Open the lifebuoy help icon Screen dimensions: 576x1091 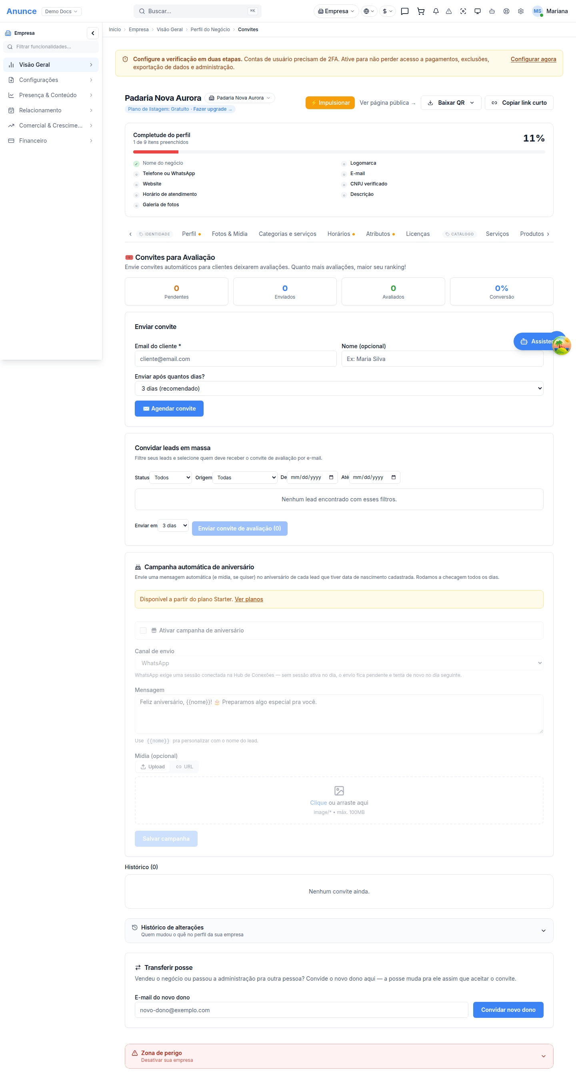506,12
